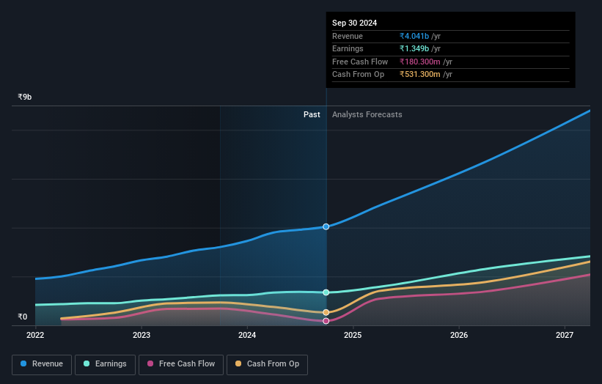Image resolution: width=602 pixels, height=384 pixels.
Task: Select the Earnings data point marker
Action: pyautogui.click(x=326, y=292)
